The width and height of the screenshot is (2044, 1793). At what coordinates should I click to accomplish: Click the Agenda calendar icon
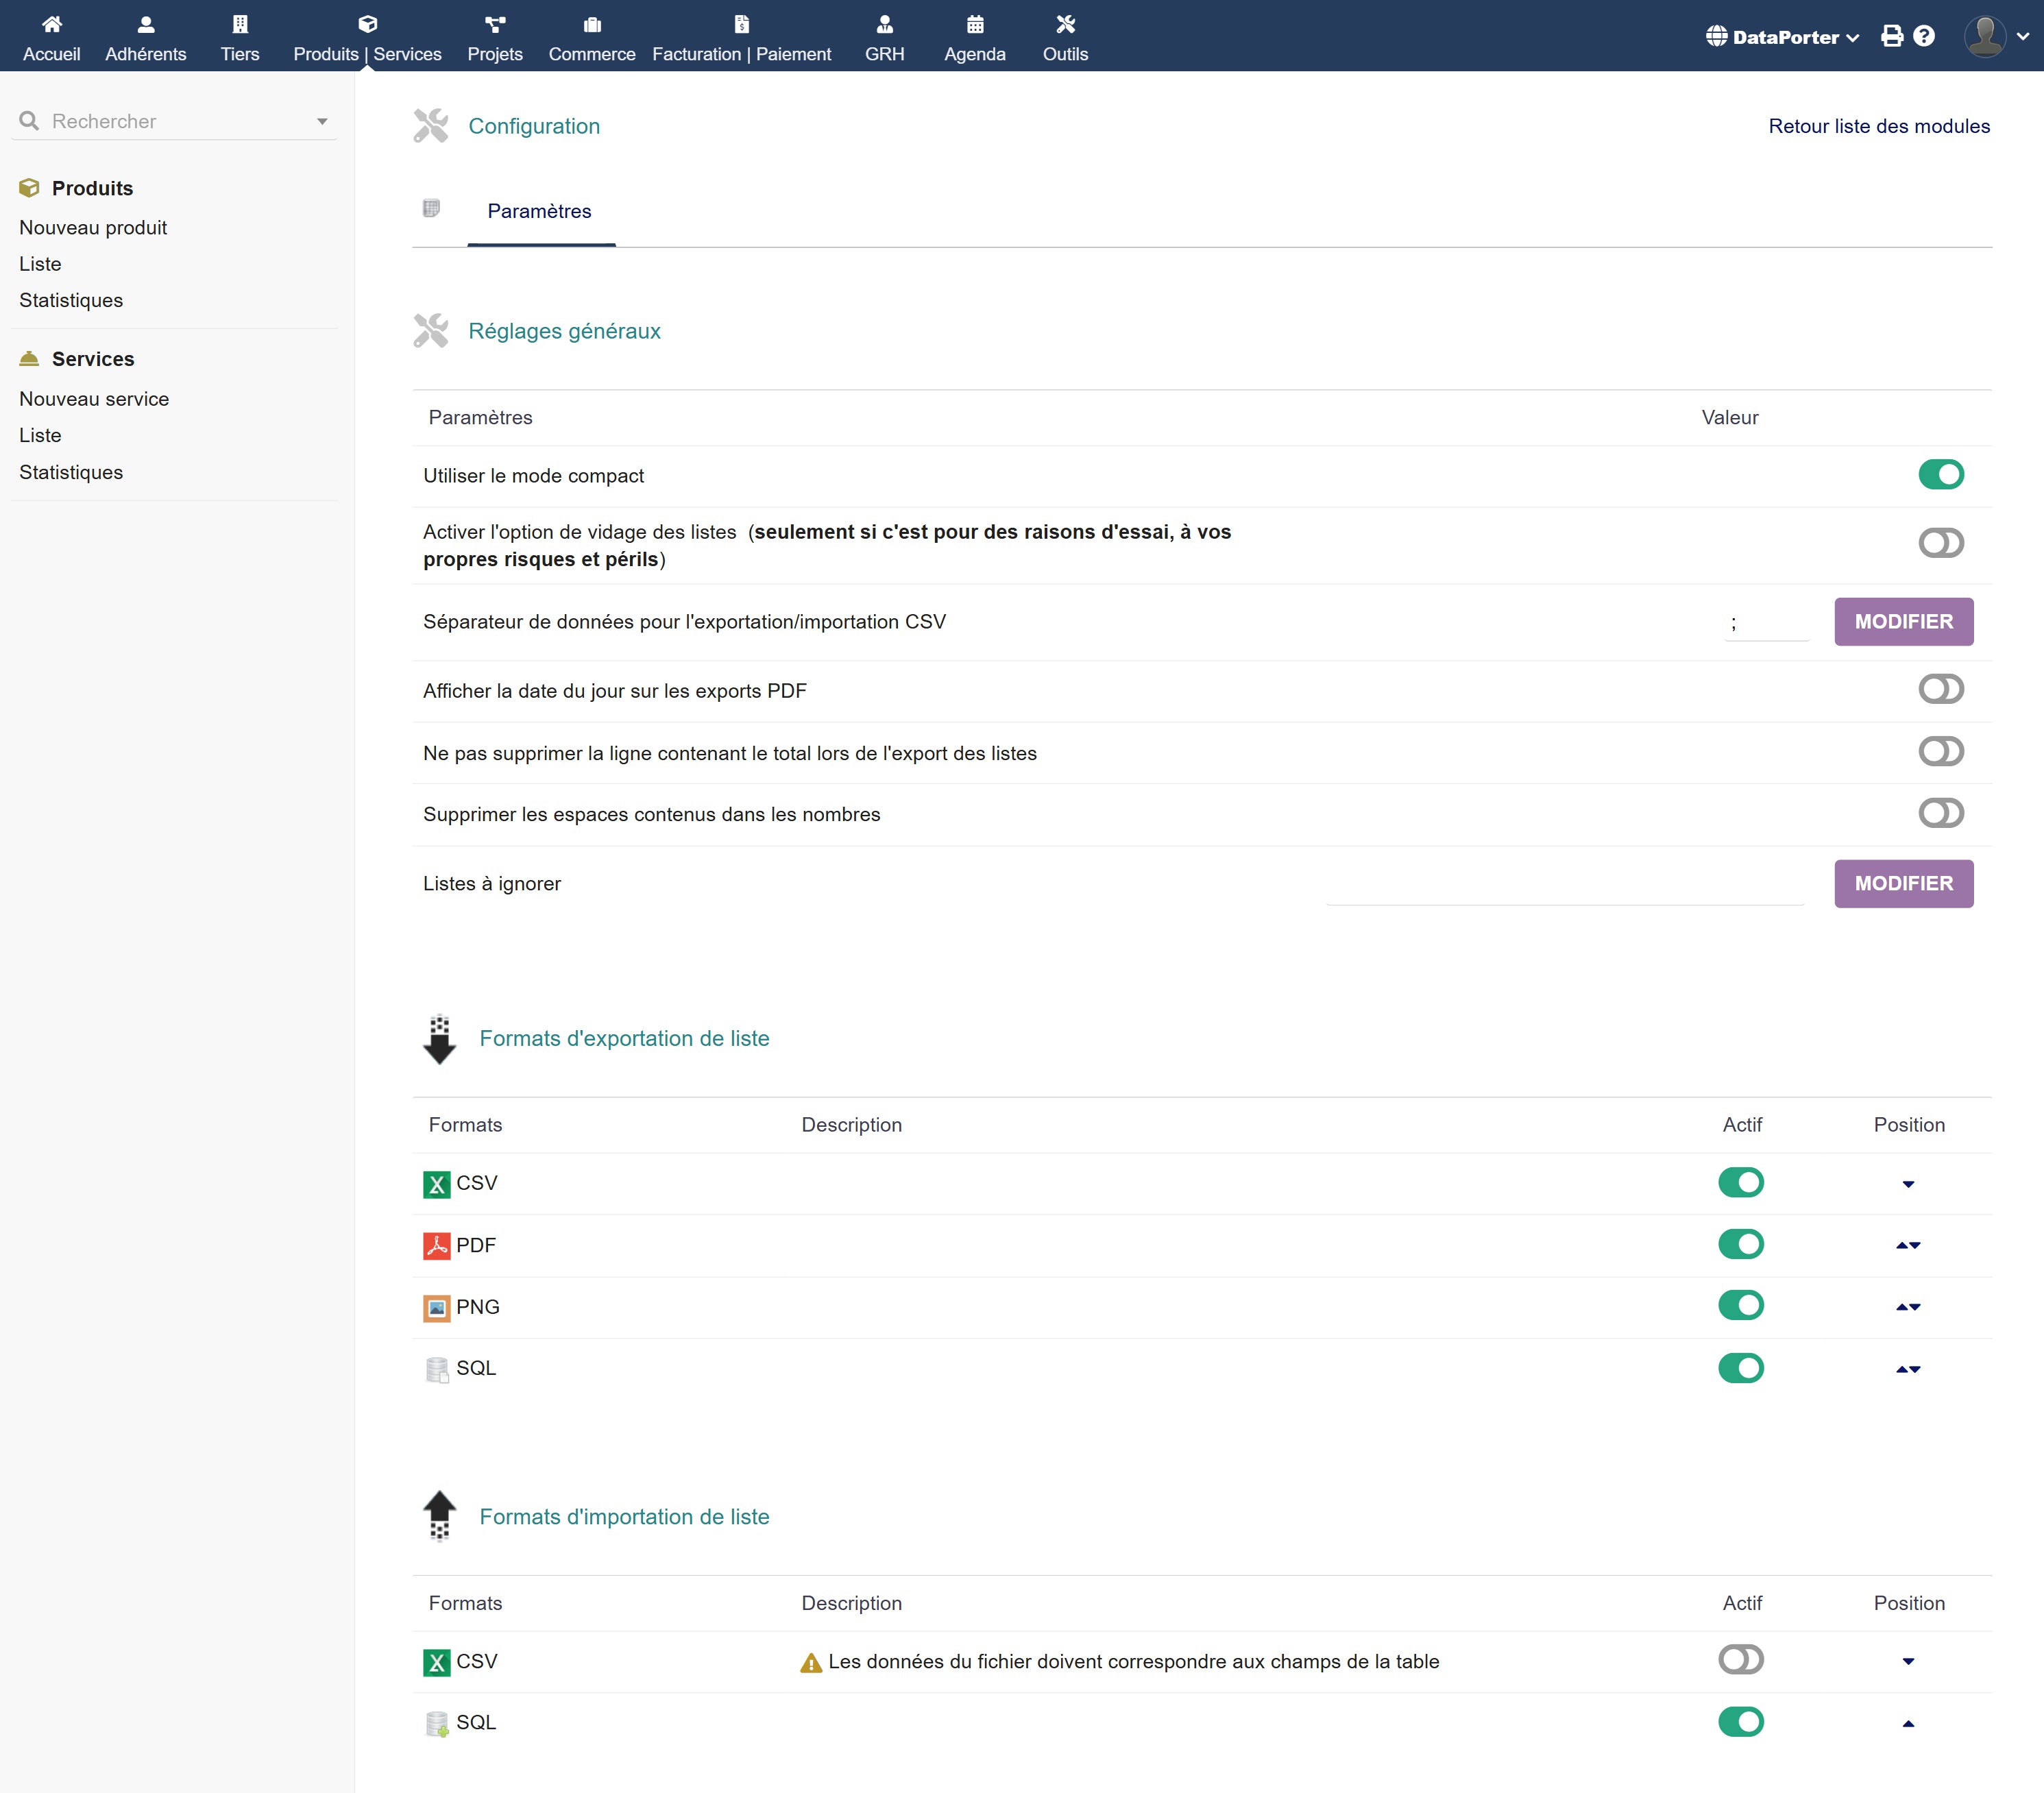coord(974,24)
